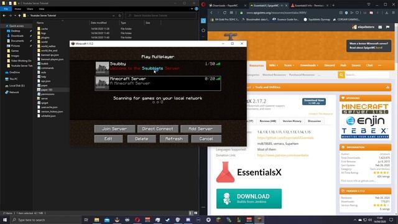Open Discord link on SpigotMC nav
The width and height of the screenshot is (398, 224).
pyautogui.click(x=330, y=65)
